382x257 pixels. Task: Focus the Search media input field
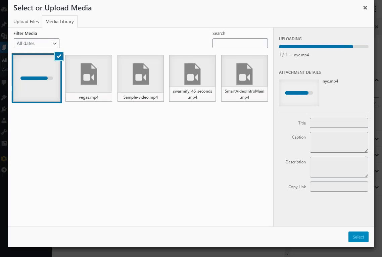point(240,43)
